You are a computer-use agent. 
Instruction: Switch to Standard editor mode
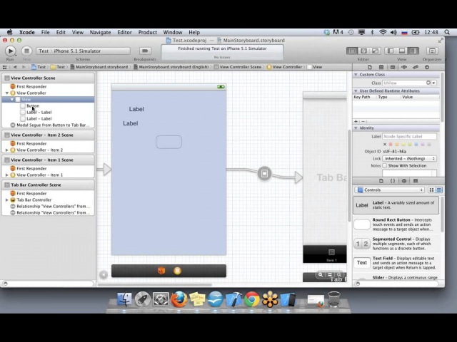point(352,51)
